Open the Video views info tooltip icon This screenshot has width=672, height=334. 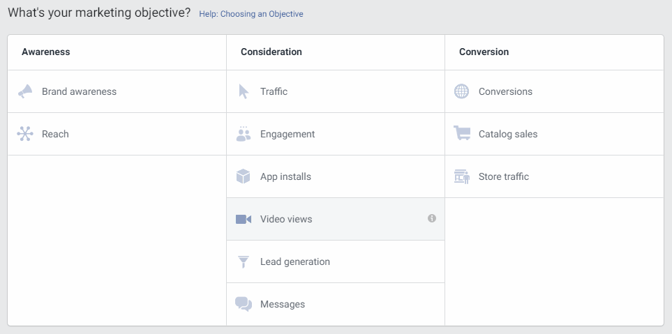point(431,218)
